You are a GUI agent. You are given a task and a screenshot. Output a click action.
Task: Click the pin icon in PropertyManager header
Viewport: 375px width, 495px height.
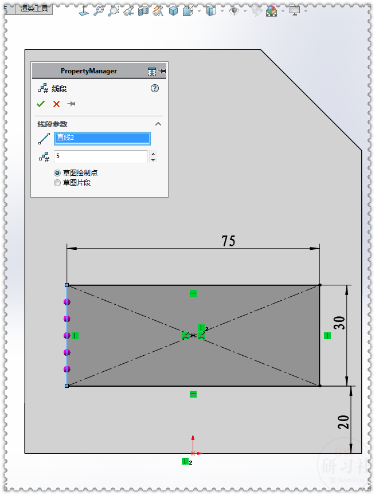point(162,71)
